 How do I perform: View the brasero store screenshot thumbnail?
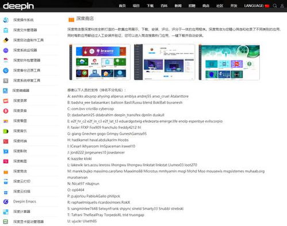(x=100, y=62)
